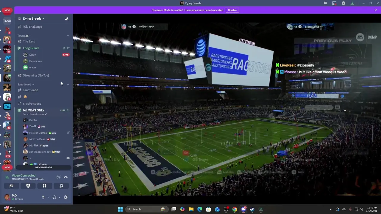Viewport: 381px width, 214px height.
Task: Open the TSAD server
Action: [x=7, y=21]
